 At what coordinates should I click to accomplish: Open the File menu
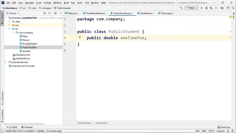click(x=8, y=3)
